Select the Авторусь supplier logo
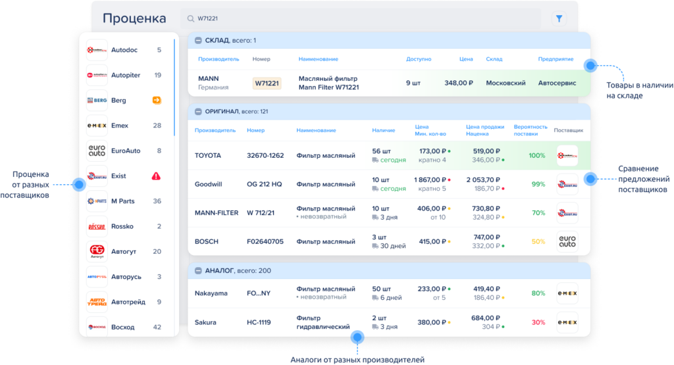The image size is (674, 365). [x=97, y=277]
